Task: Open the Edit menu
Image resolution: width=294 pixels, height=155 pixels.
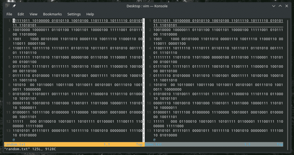Action: 21,14
